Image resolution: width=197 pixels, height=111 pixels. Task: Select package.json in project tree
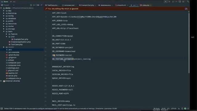14,68
